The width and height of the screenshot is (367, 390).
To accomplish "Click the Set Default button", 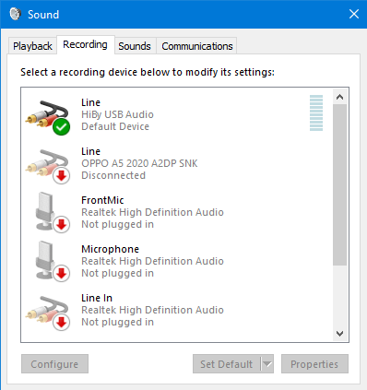I will click(227, 364).
